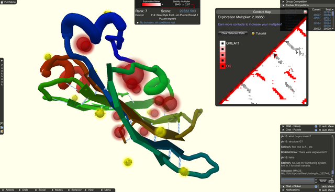
Task: Click the Rank: 7 label
Action: (141, 11)
